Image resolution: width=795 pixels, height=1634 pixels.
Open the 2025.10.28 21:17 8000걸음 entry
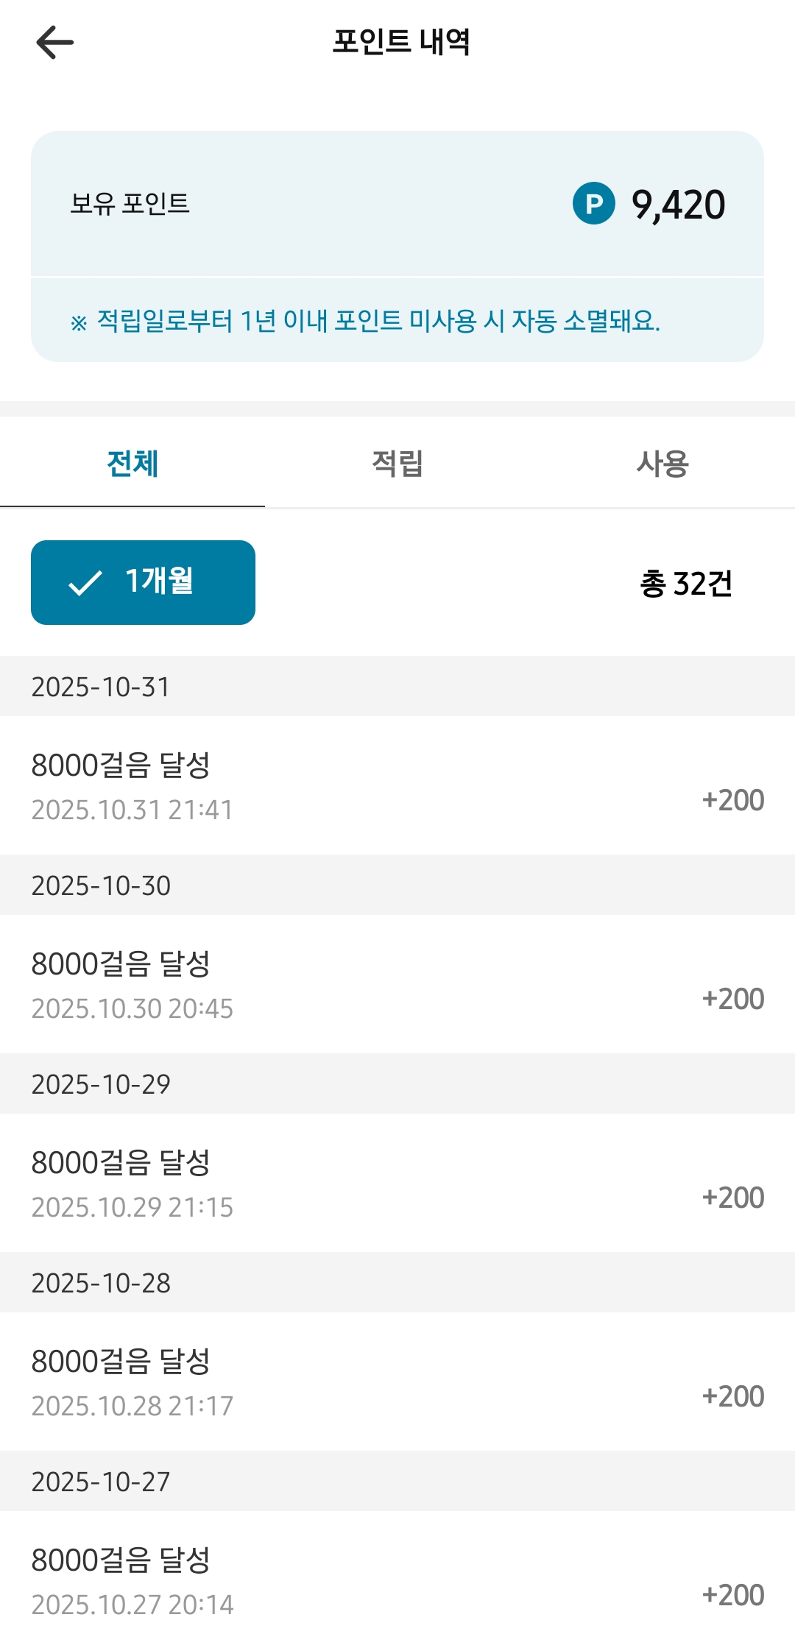pos(397,1382)
